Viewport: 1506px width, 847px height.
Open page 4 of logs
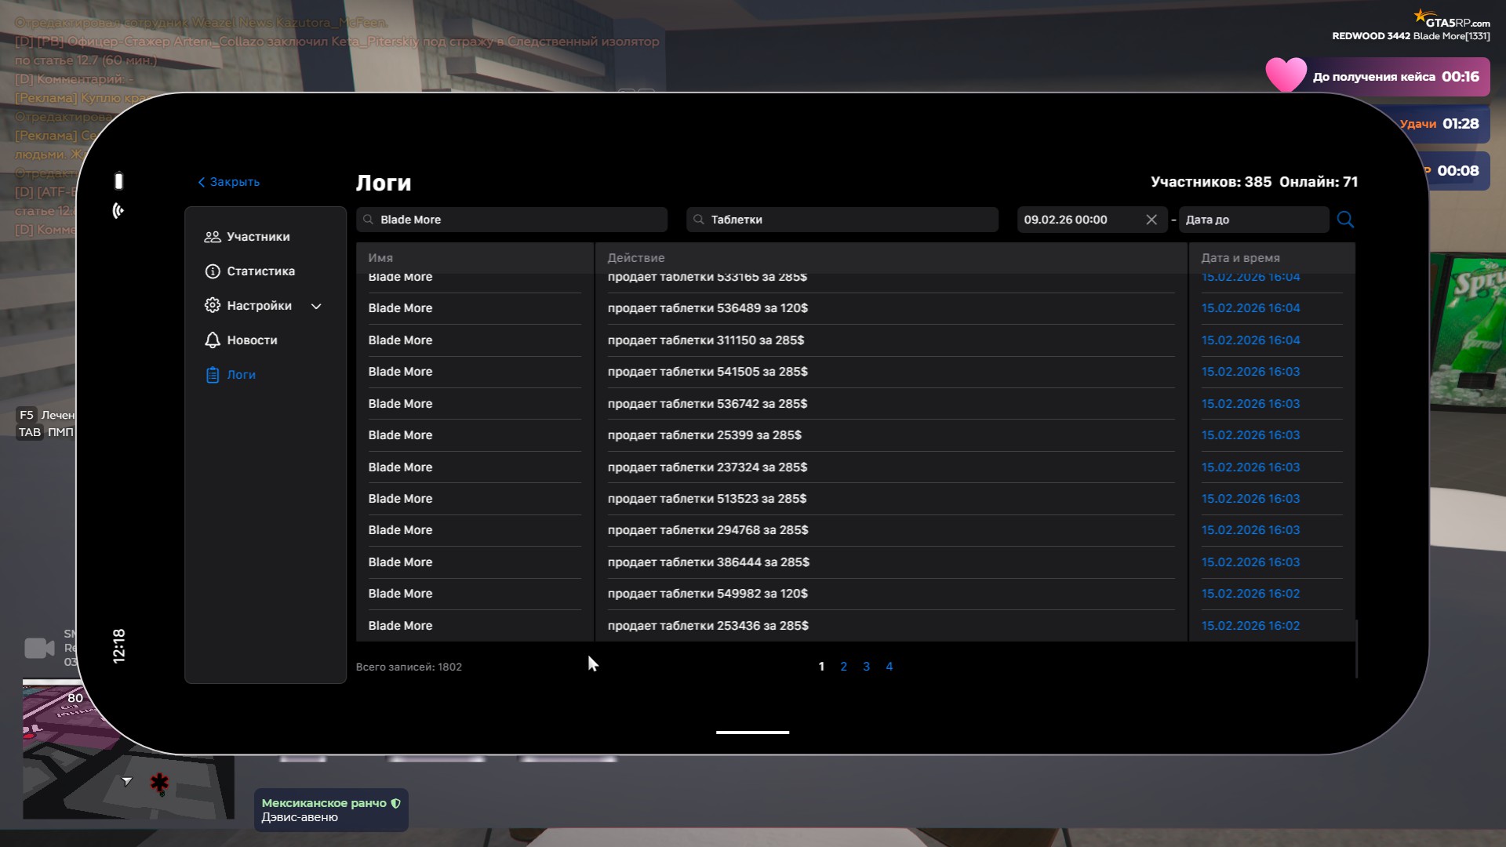pyautogui.click(x=889, y=667)
